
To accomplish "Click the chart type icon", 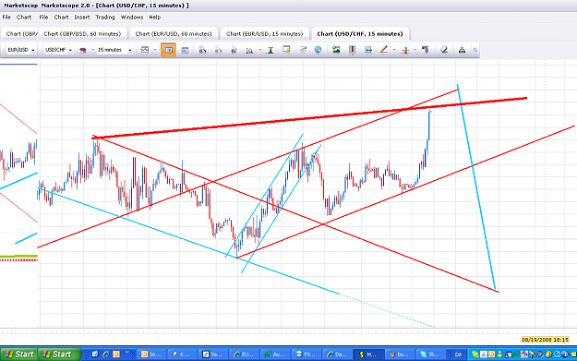I will click(x=145, y=50).
